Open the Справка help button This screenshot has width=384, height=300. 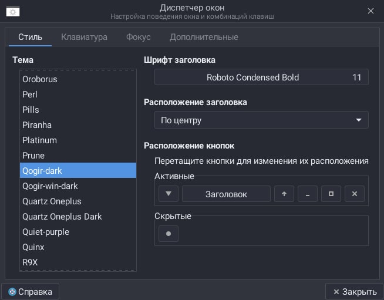click(30, 291)
